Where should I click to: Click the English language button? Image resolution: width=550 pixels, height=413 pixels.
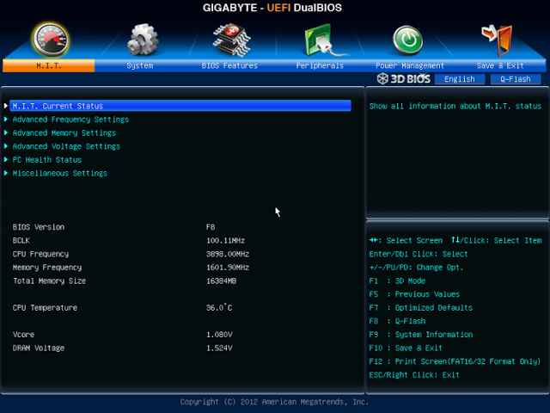coord(460,79)
